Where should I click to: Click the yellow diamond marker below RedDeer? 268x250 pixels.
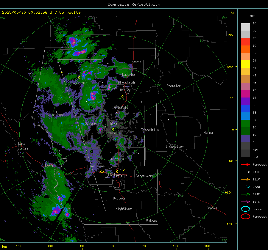122,97
